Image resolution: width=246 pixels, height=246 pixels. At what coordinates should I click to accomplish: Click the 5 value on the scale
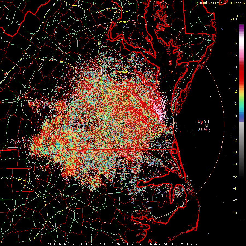[x=236, y=55]
